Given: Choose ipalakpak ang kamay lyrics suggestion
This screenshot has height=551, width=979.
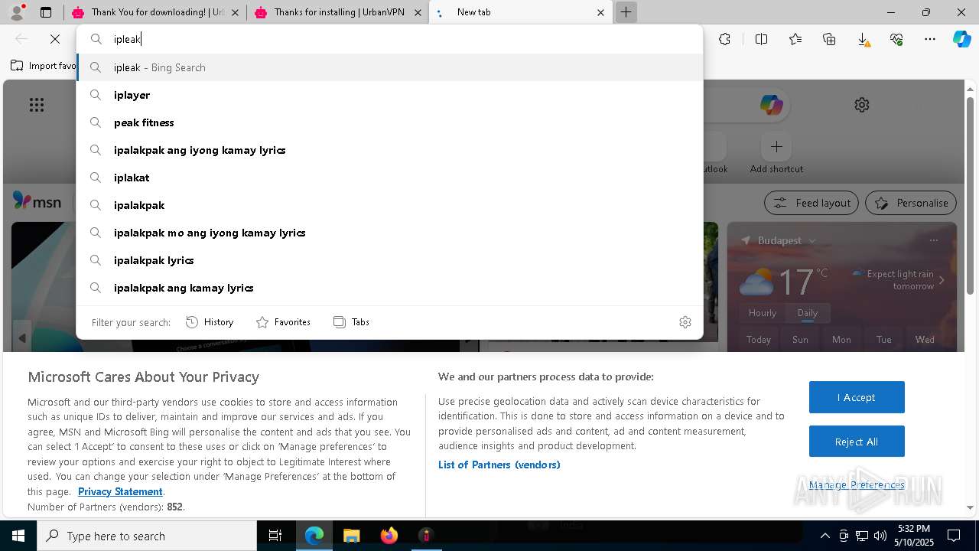Looking at the screenshot, I should pyautogui.click(x=389, y=288).
